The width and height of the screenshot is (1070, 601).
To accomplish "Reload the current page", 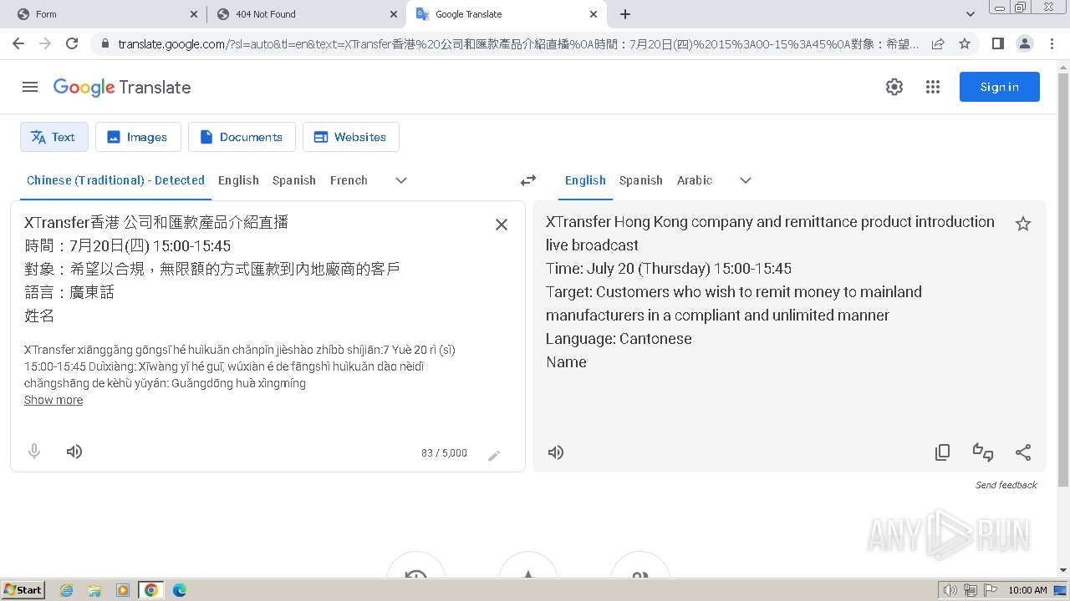I will tap(72, 43).
